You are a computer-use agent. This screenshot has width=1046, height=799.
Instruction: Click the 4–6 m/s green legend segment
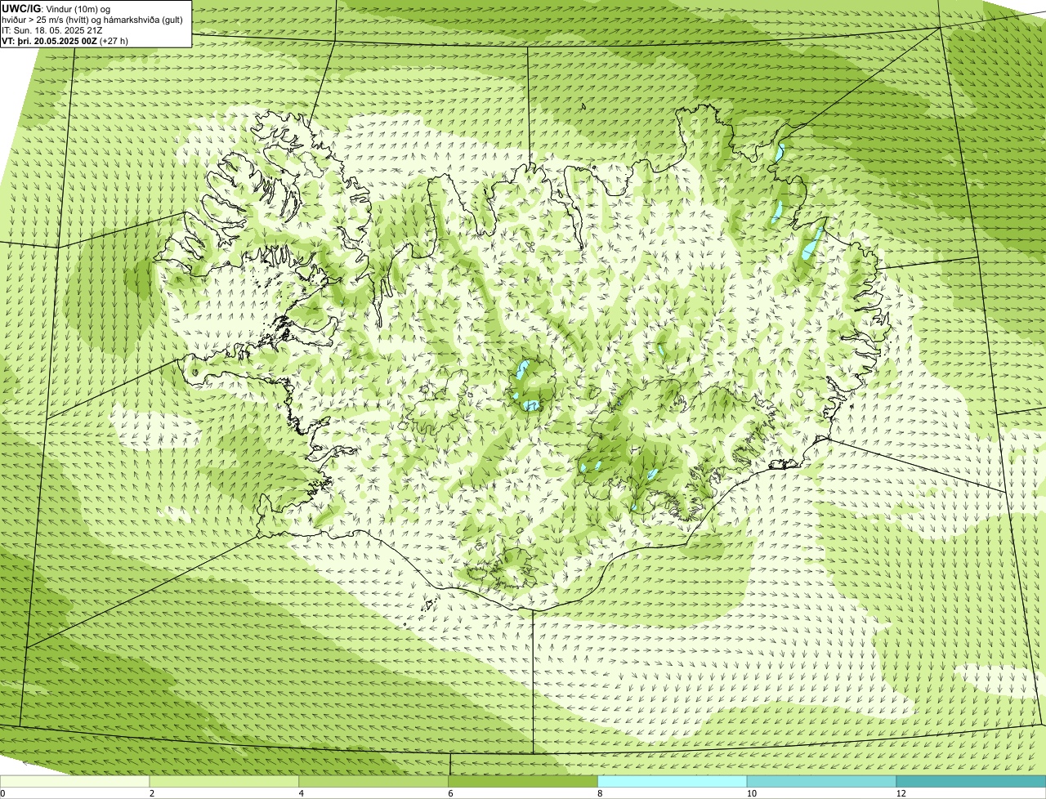tap(373, 782)
